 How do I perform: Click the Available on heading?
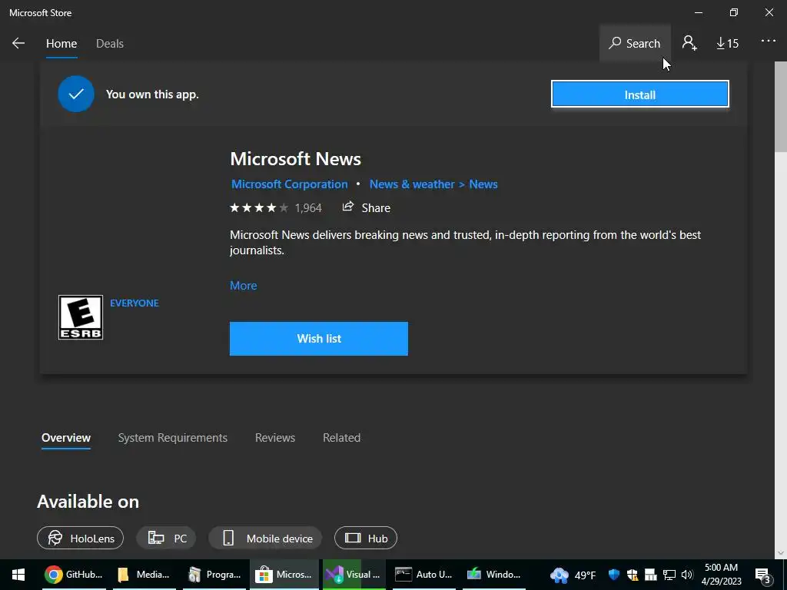coord(88,502)
